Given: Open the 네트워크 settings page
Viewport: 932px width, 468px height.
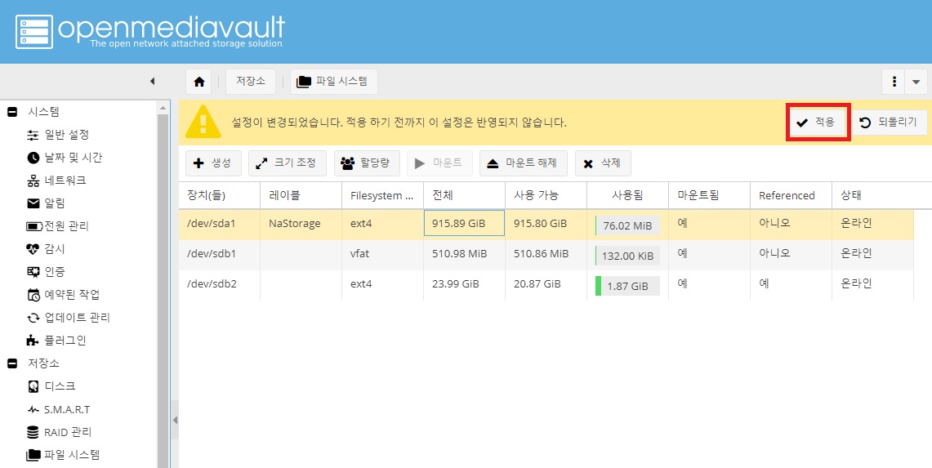Looking at the screenshot, I should [65, 181].
